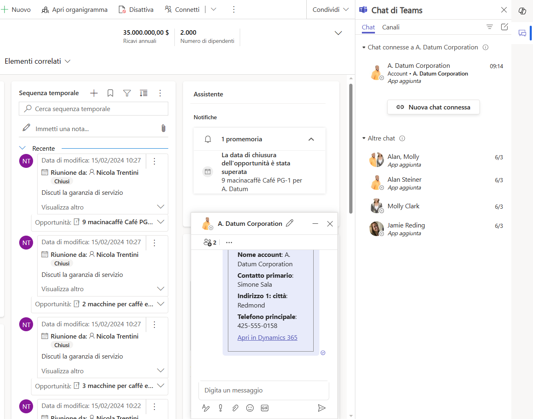Open the Apri in Dynamics 365 link
This screenshot has height=419, width=533.
(268, 337)
